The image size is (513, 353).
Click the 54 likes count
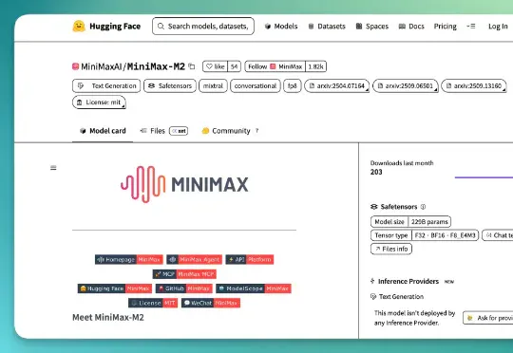click(235, 66)
